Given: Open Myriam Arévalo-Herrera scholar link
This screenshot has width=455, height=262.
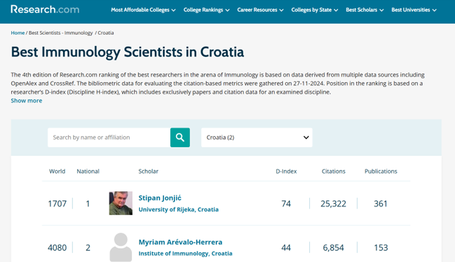Looking at the screenshot, I should (180, 242).
